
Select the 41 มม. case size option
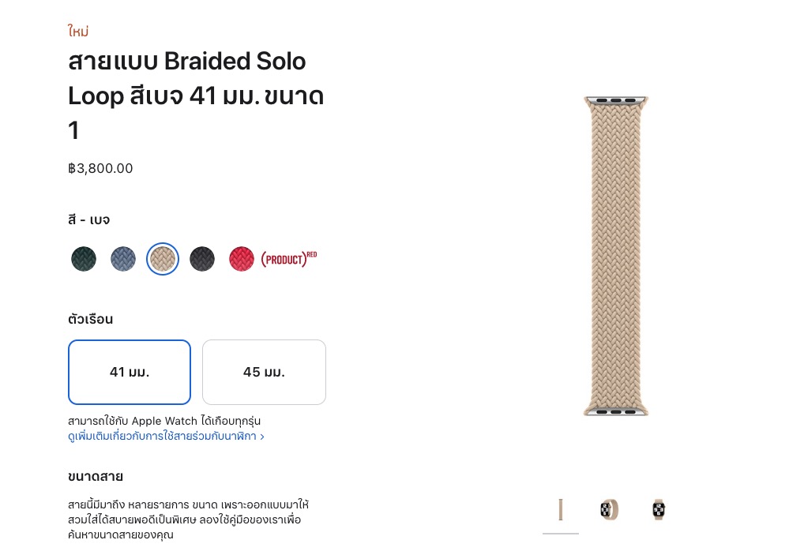tap(130, 372)
